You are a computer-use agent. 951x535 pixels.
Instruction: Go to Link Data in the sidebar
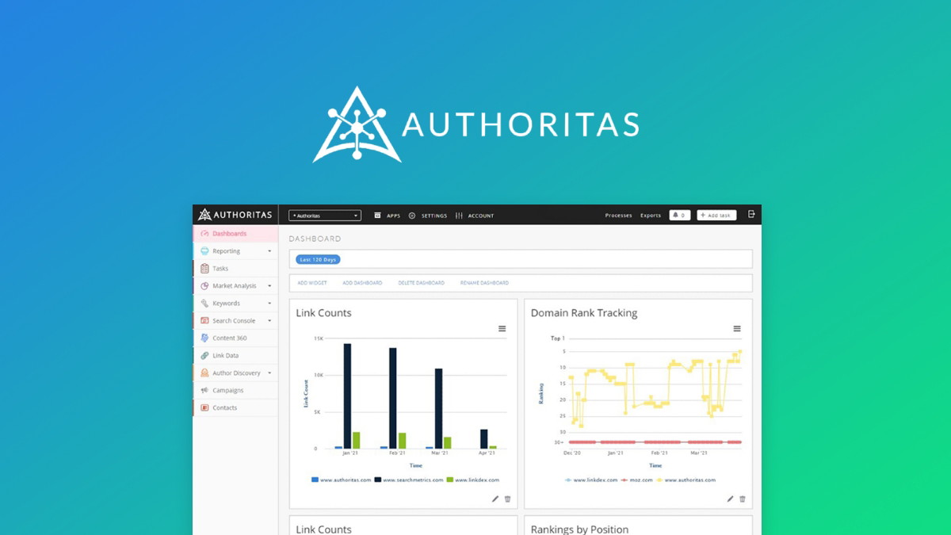235,356
